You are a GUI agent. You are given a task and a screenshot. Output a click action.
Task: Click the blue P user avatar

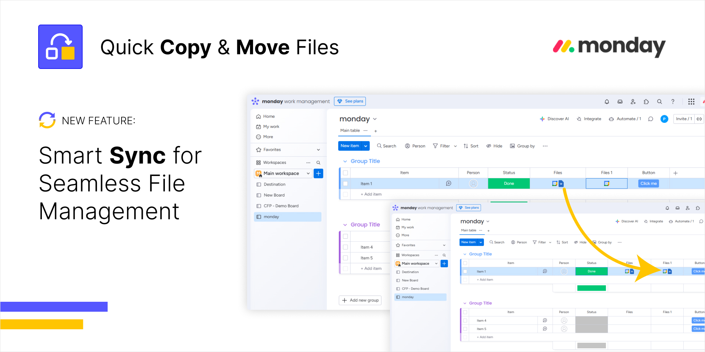point(664,119)
